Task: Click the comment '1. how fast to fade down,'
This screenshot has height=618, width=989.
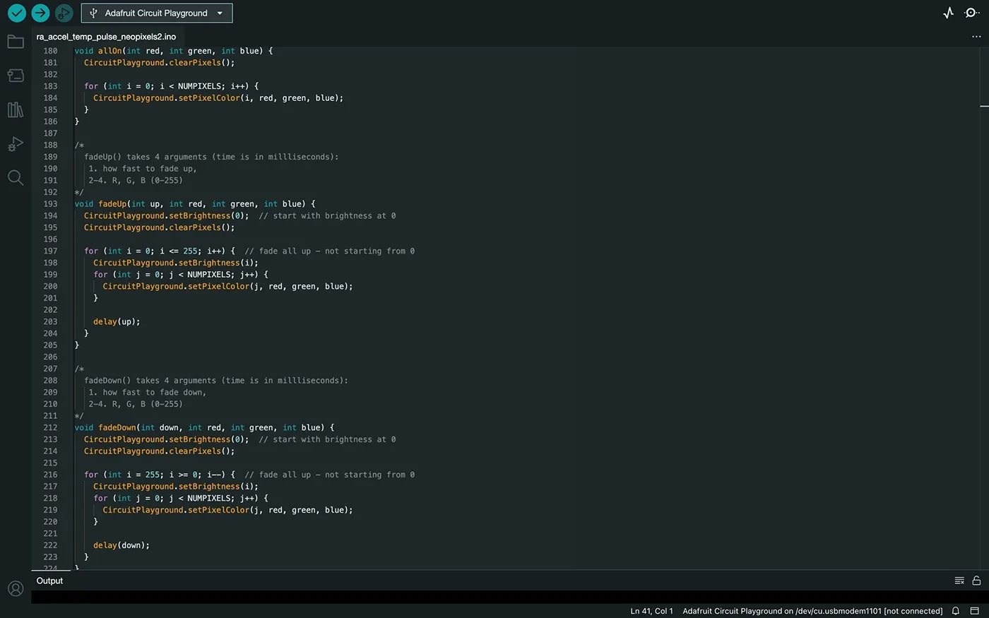Action: click(x=148, y=392)
